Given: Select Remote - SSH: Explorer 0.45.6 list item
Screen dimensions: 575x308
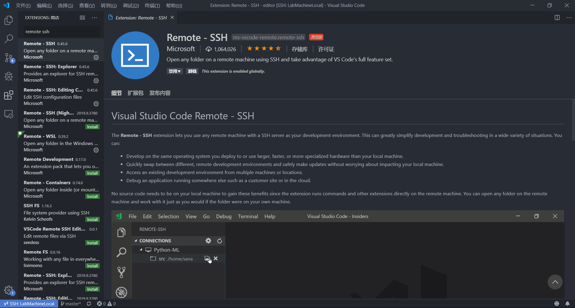Looking at the screenshot, I should point(61,73).
